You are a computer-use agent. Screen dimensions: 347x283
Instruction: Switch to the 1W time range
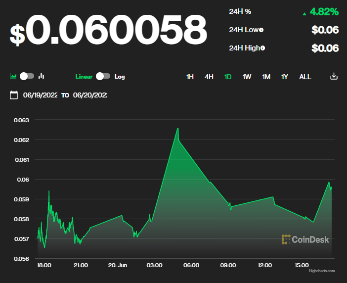point(247,77)
